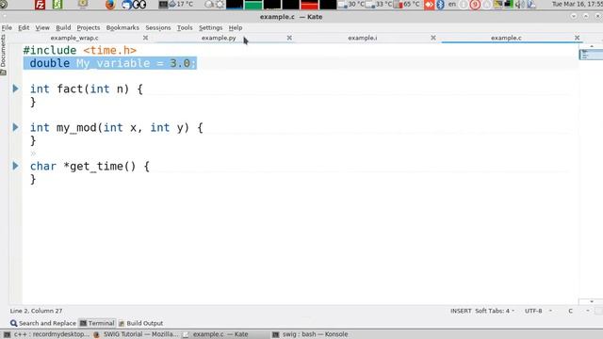Open the Soft Tabs: 4 indentation dropdown
This screenshot has width=603, height=339.
[x=494, y=311]
